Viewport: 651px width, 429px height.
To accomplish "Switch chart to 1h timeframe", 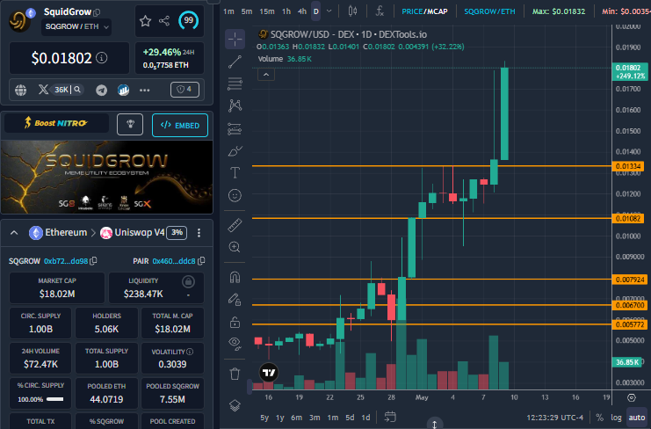I will [286, 11].
